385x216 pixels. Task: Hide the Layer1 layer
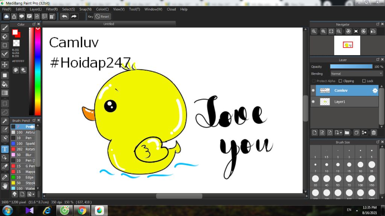coord(313,102)
